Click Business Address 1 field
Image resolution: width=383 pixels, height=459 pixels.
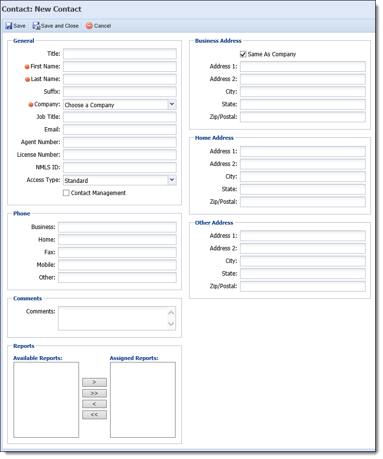coord(303,66)
